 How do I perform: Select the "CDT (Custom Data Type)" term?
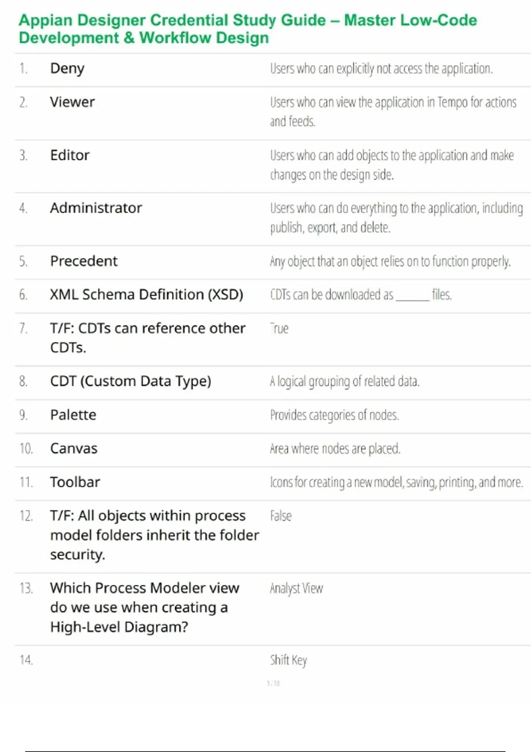[x=131, y=381]
